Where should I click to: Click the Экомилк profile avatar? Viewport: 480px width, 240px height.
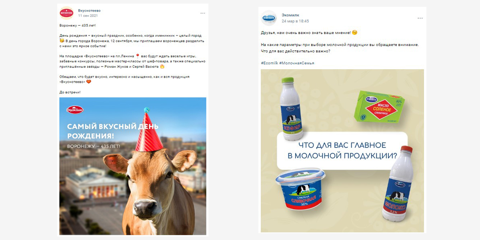pyautogui.click(x=269, y=18)
